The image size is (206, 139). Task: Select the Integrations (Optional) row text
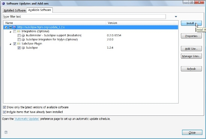pos(35,31)
